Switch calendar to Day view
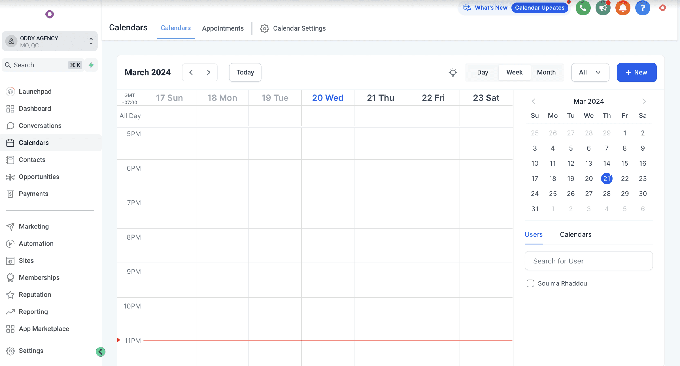680x366 pixels. 482,72
